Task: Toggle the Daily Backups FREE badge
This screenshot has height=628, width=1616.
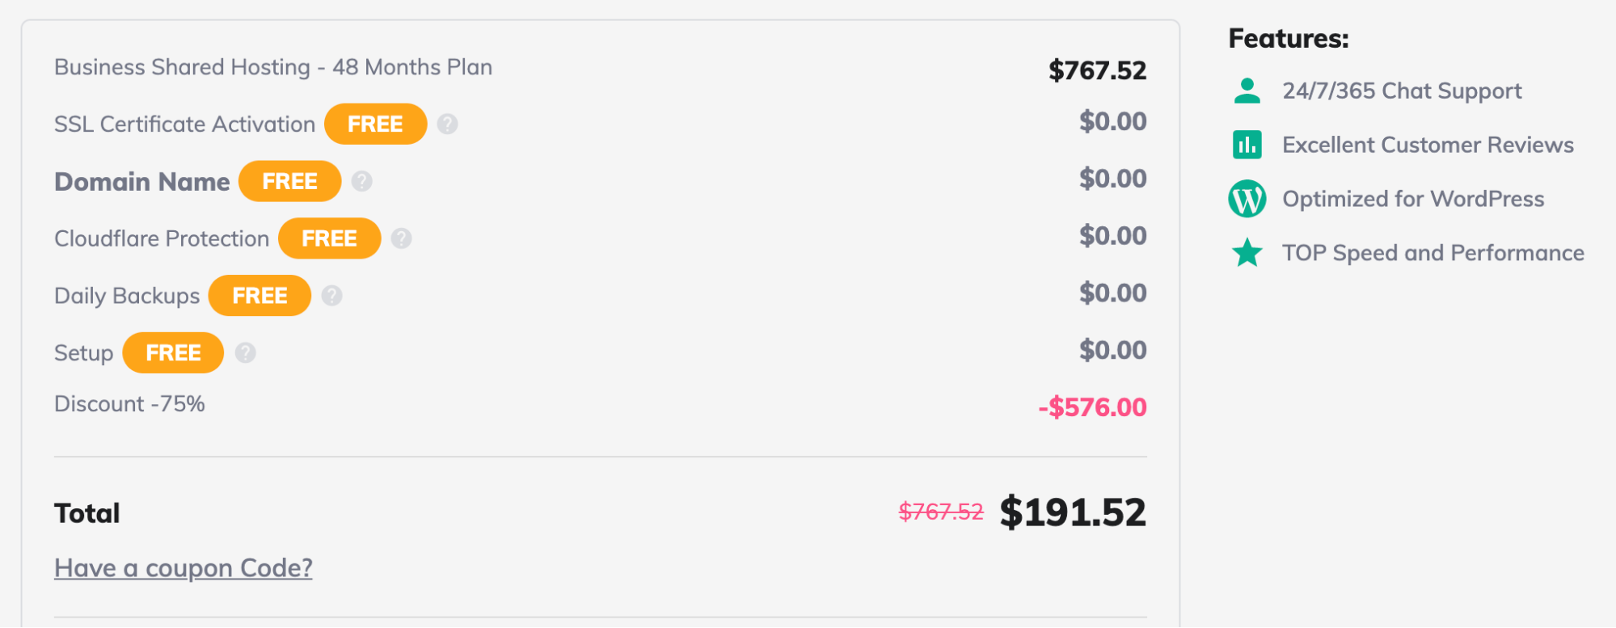Action: (x=259, y=296)
